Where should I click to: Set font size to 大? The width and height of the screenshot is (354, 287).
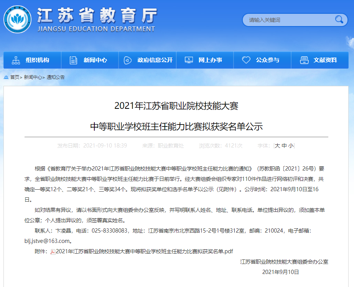click(277, 146)
